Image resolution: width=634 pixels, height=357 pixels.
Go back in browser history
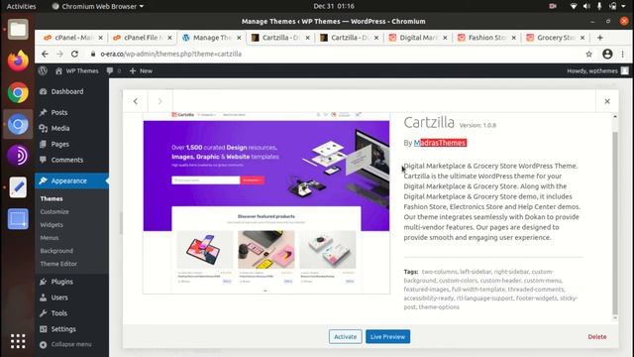pyautogui.click(x=45, y=54)
